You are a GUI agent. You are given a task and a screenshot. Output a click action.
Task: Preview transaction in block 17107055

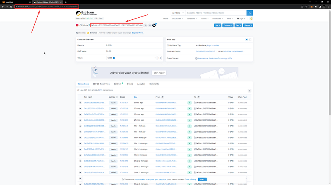[x=80, y=120]
